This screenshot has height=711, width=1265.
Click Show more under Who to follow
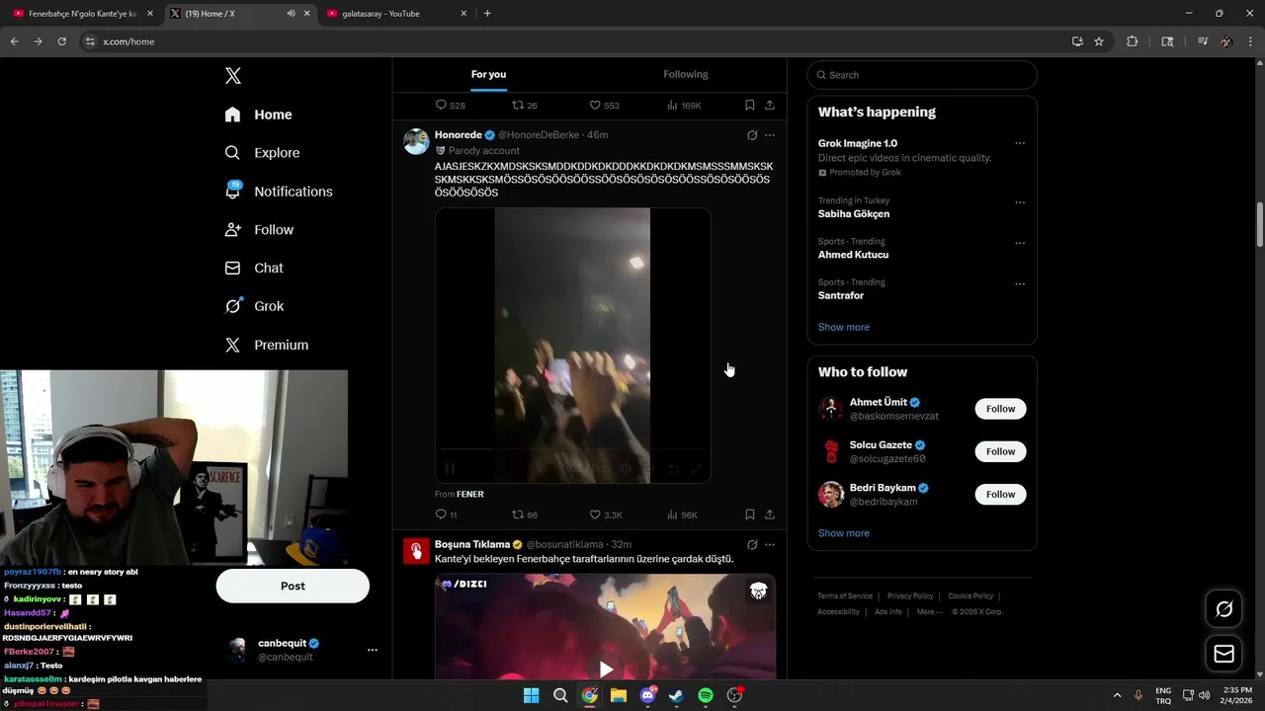[x=844, y=533]
